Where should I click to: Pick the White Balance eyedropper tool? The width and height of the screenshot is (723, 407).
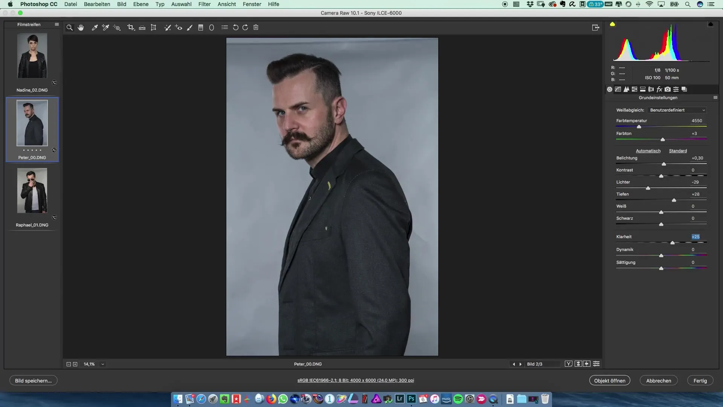click(95, 28)
